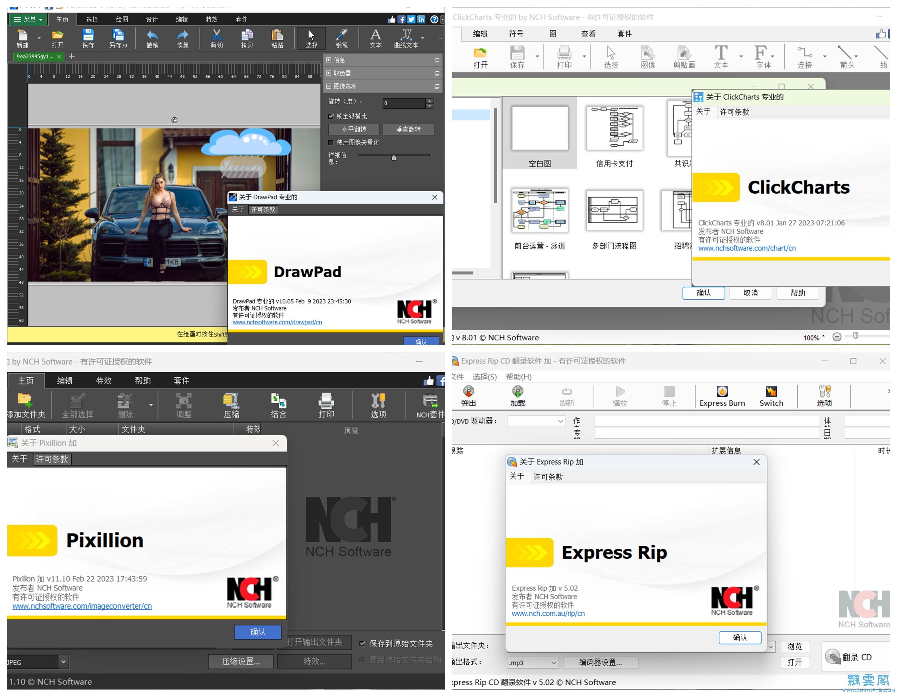Click the 结合 (Combine) icon in Pixillion
Viewport: 897px width, 695px height.
[278, 405]
